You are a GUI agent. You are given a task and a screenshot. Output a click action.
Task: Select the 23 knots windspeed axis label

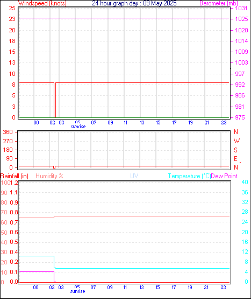pyautogui.click(x=12, y=19)
